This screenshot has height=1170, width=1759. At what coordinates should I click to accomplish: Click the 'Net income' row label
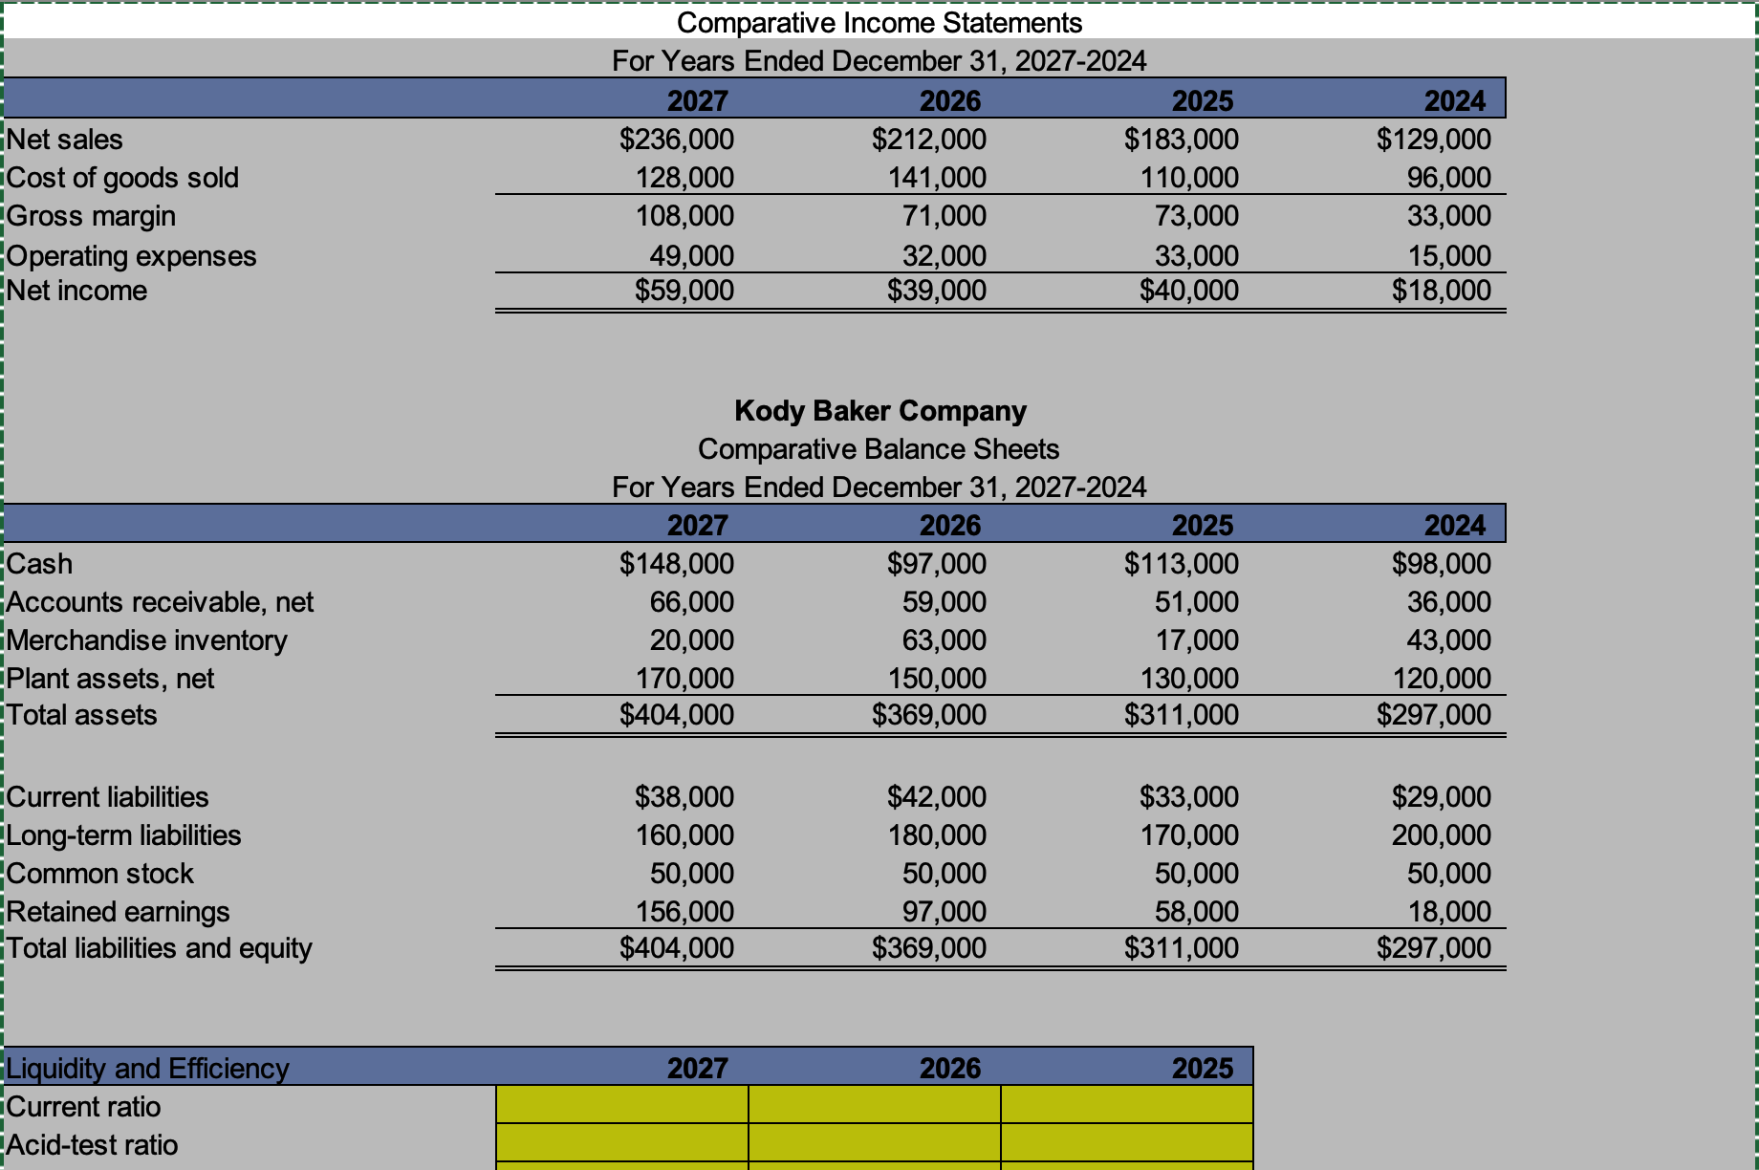tap(76, 291)
